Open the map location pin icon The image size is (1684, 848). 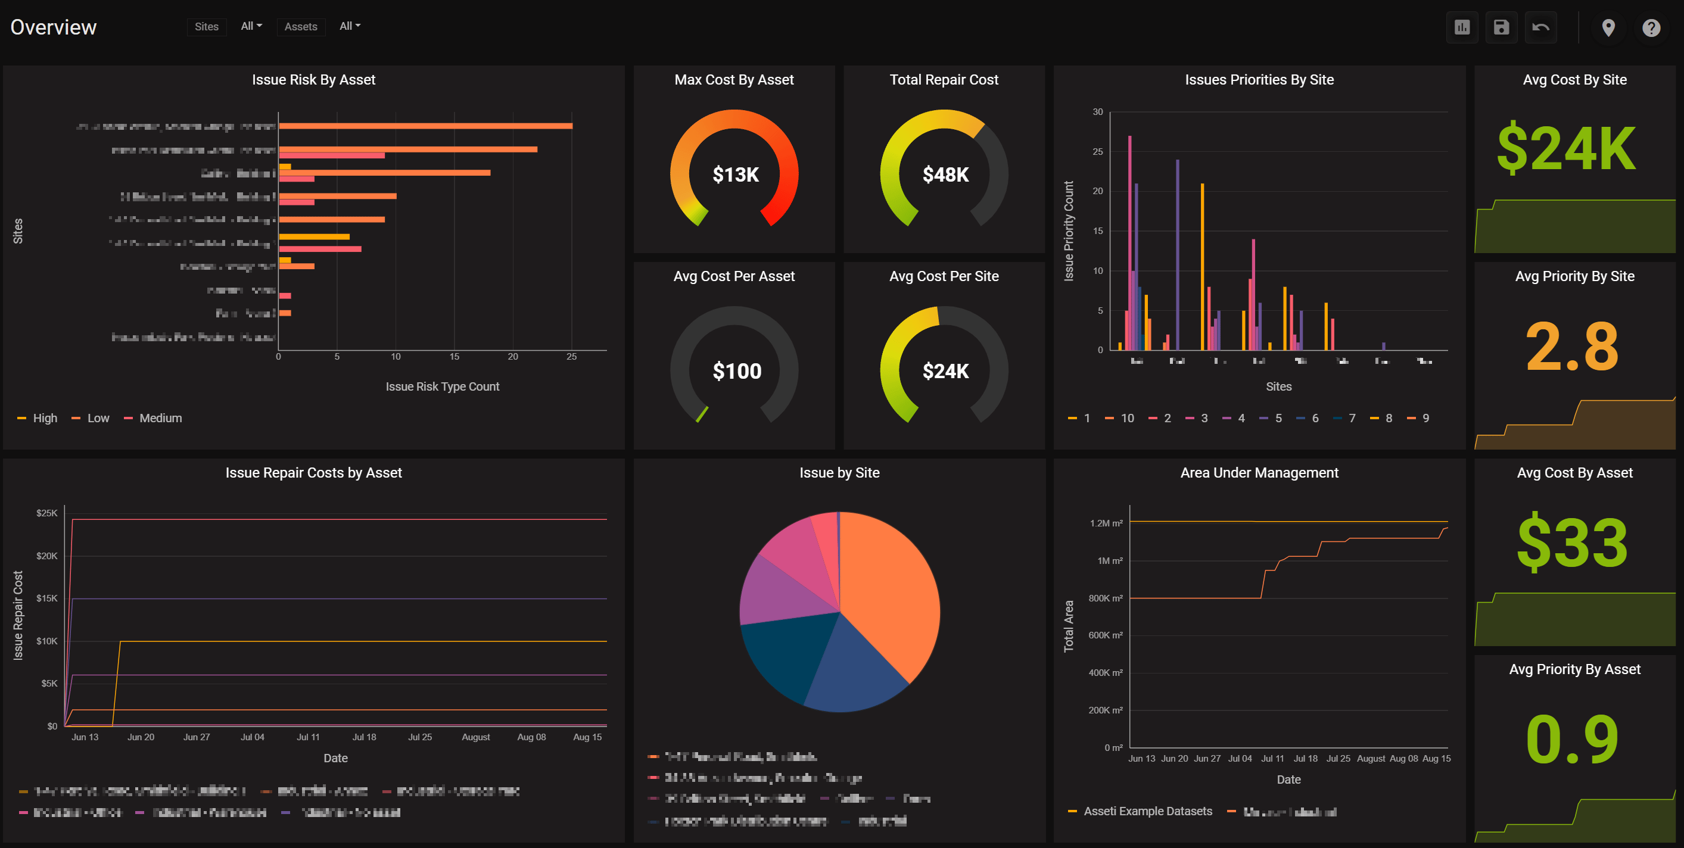[1608, 27]
